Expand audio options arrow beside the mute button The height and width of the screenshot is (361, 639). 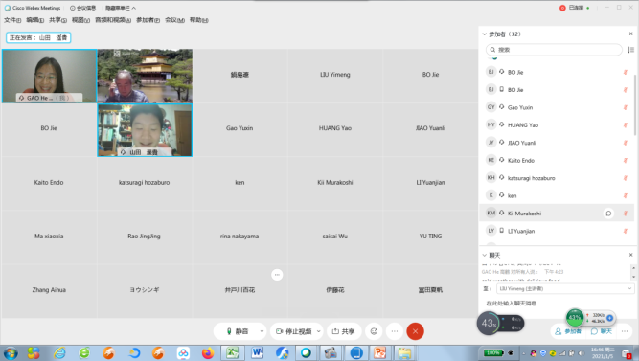click(x=262, y=331)
